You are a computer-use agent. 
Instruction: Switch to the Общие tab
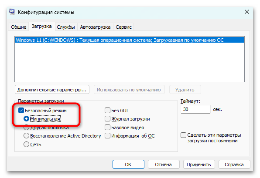click(19, 27)
